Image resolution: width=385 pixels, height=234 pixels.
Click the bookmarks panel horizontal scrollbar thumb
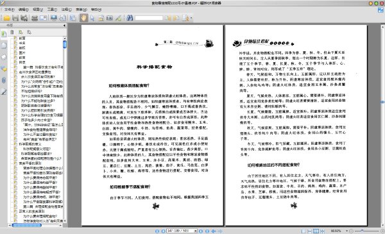click(27, 225)
